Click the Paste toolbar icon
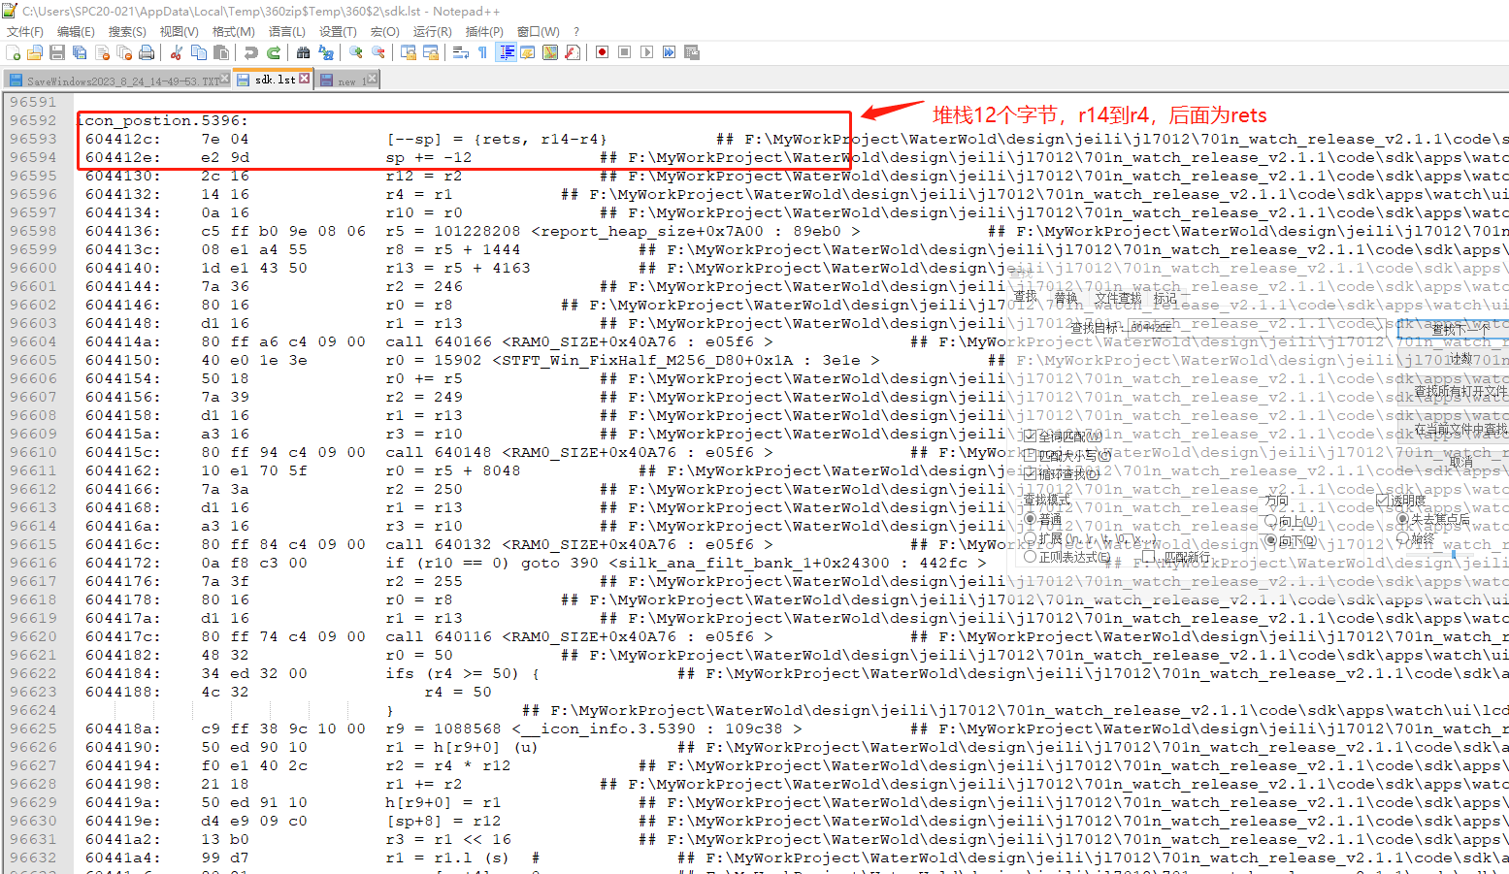 (x=221, y=52)
